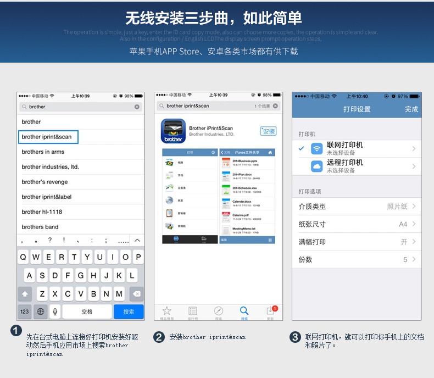Tap the 'brother iprint&scan' search input
The height and width of the screenshot is (378, 434).
click(x=219, y=105)
